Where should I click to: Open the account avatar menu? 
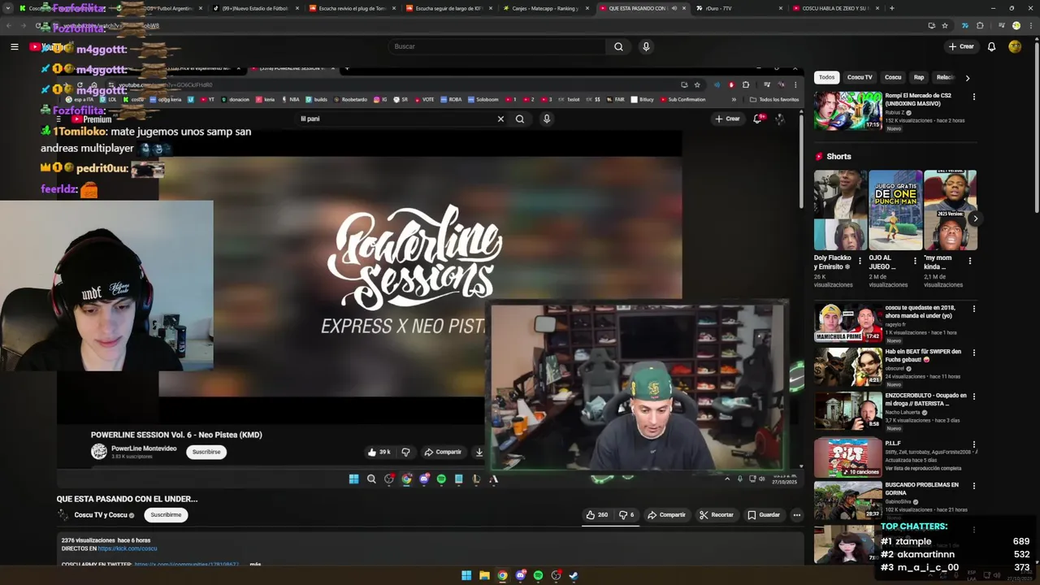coord(1015,47)
